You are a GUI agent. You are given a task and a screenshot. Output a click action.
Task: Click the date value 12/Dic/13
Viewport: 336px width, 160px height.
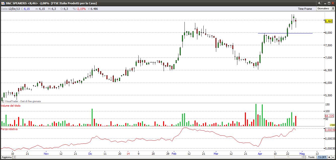pyautogui.click(x=14, y=9)
